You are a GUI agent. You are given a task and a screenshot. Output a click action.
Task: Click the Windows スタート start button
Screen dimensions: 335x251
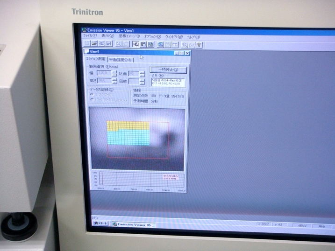(x=100, y=223)
